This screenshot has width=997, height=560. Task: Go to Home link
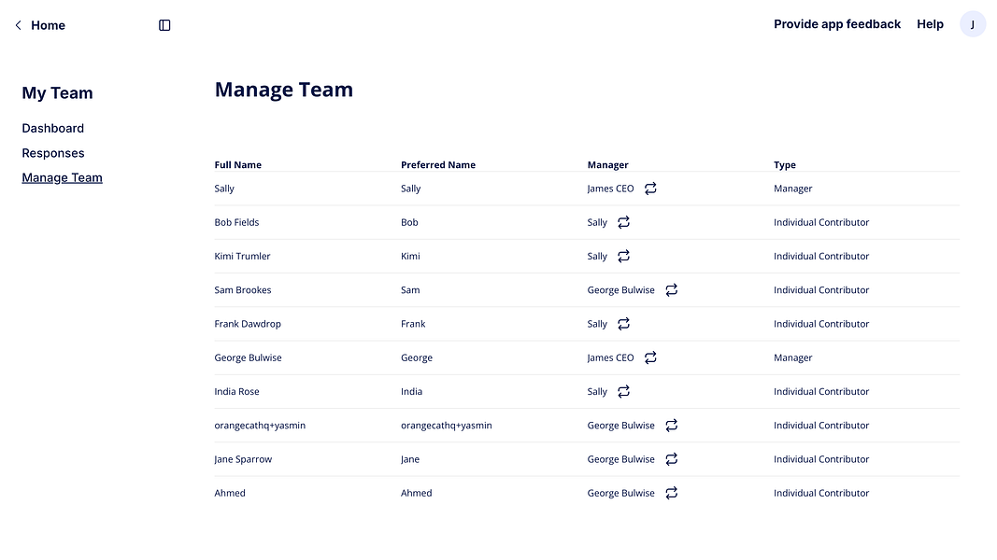coord(48,25)
